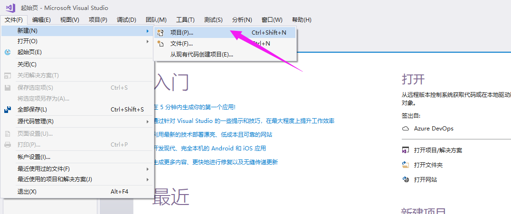Open the Visual Studio 提示和技巧 link
The image size is (511, 214).
244,121
